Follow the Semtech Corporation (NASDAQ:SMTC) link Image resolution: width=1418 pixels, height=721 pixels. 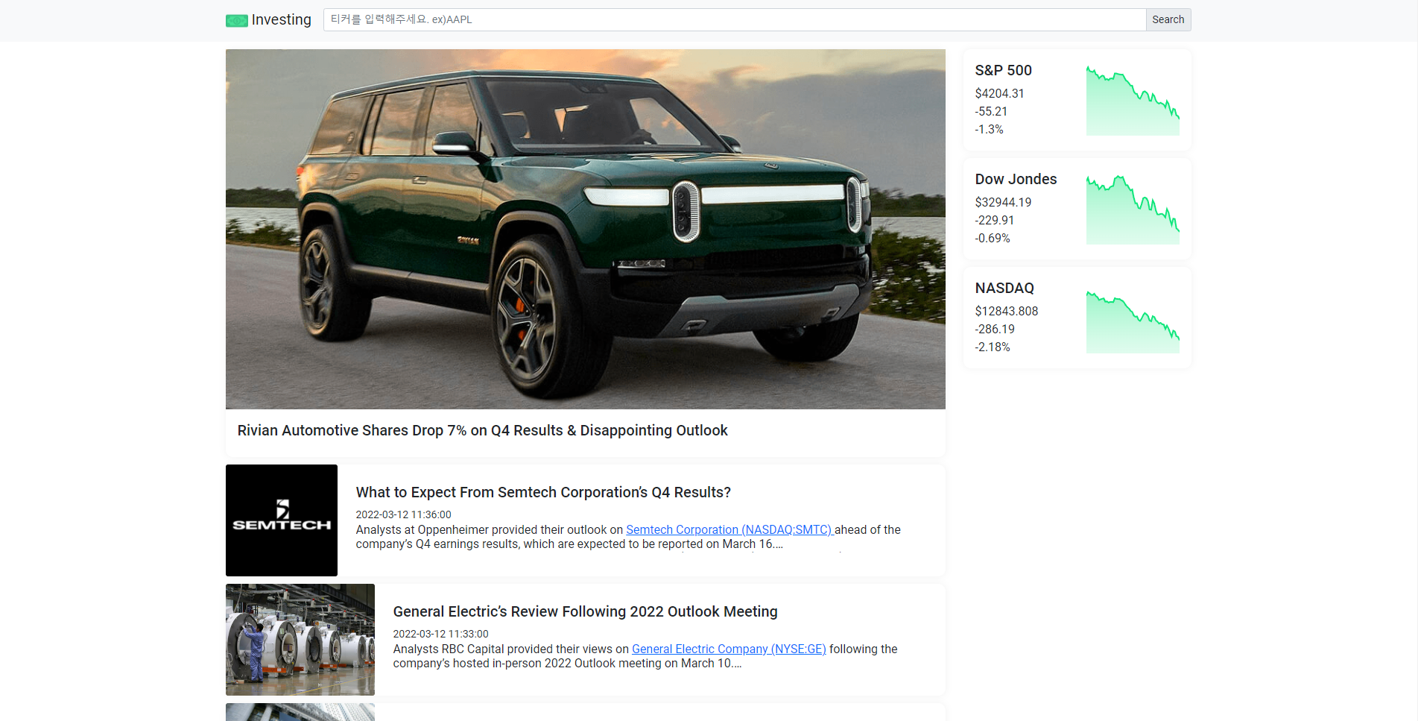(729, 529)
